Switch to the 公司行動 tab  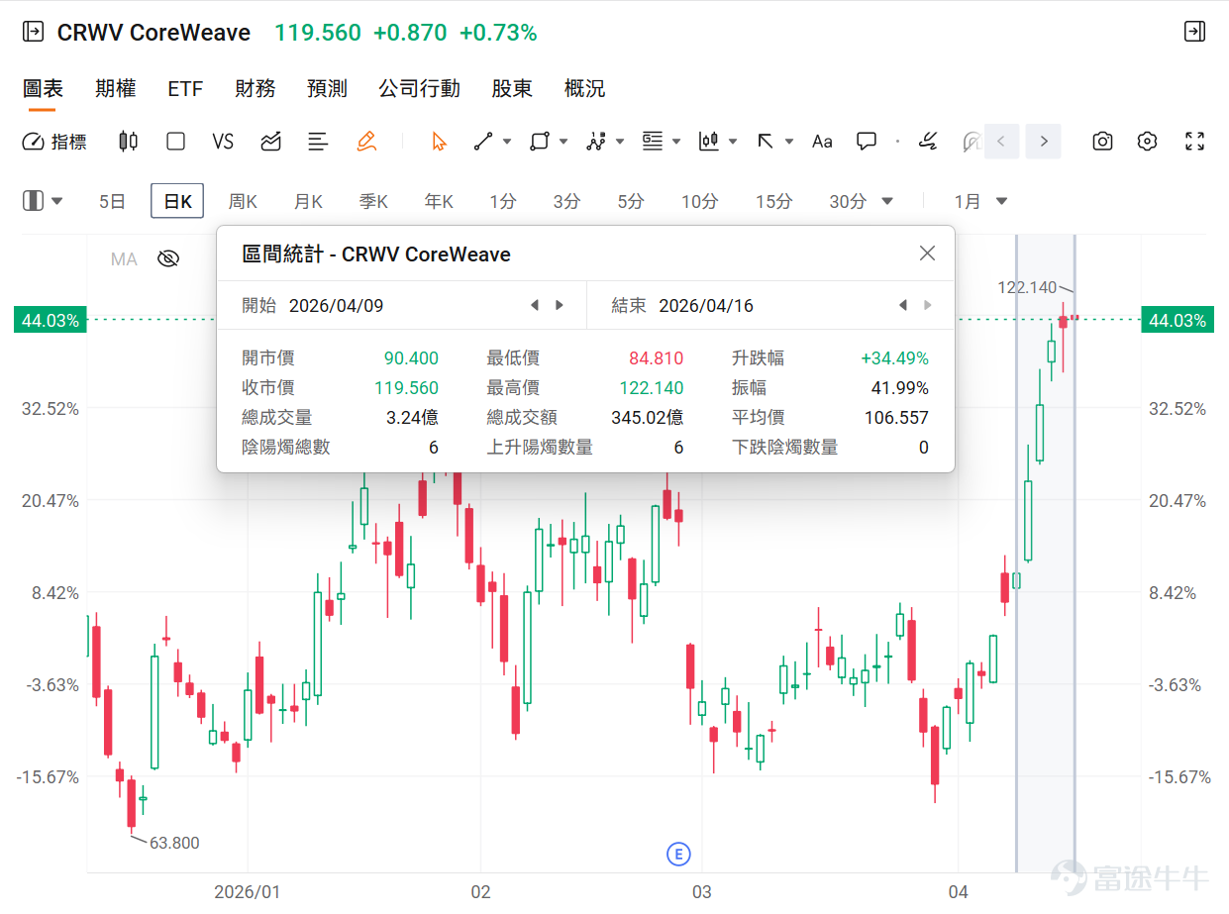419,88
